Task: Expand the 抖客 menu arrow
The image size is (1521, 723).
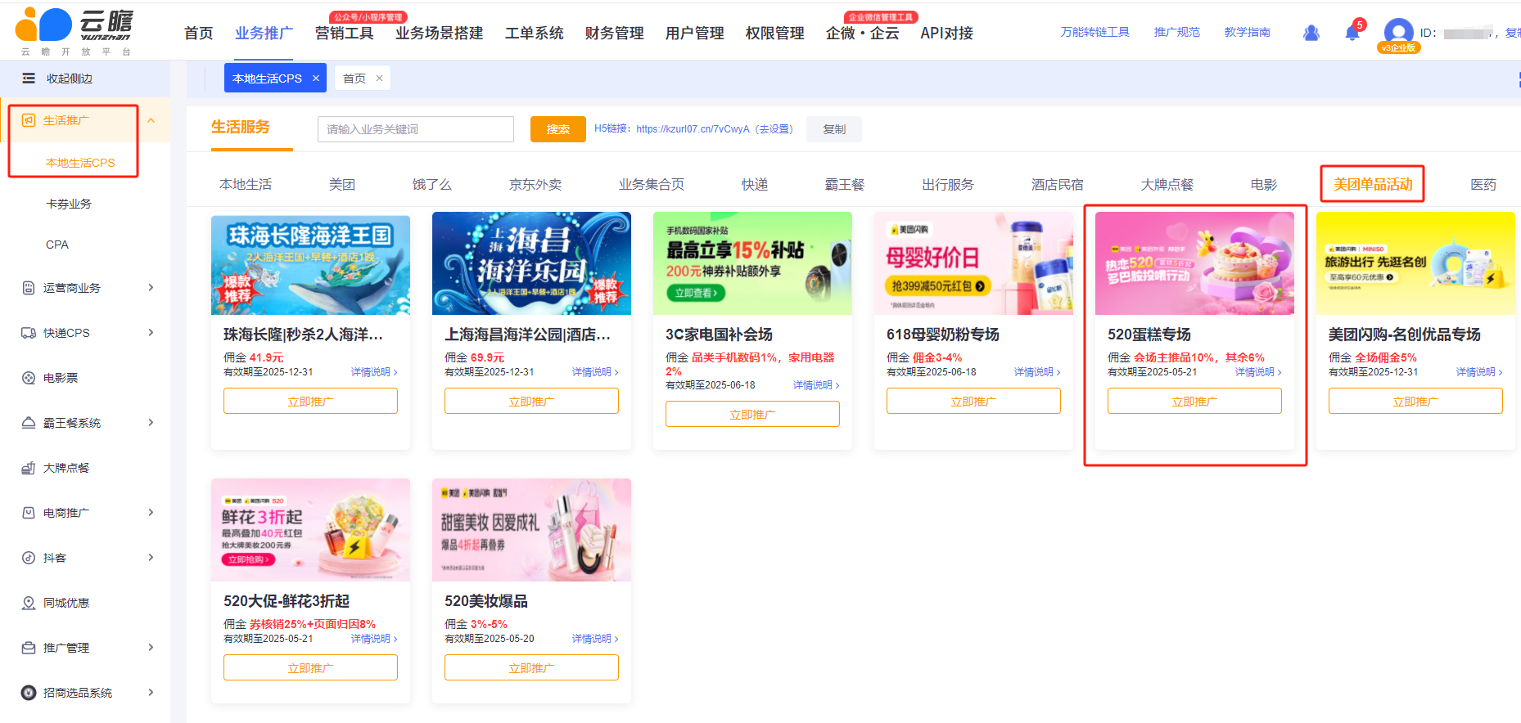Action: tap(151, 558)
